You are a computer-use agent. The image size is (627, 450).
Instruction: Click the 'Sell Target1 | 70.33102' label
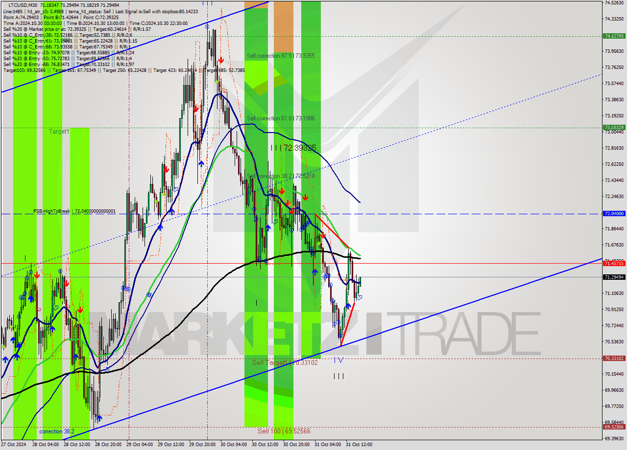(285, 362)
